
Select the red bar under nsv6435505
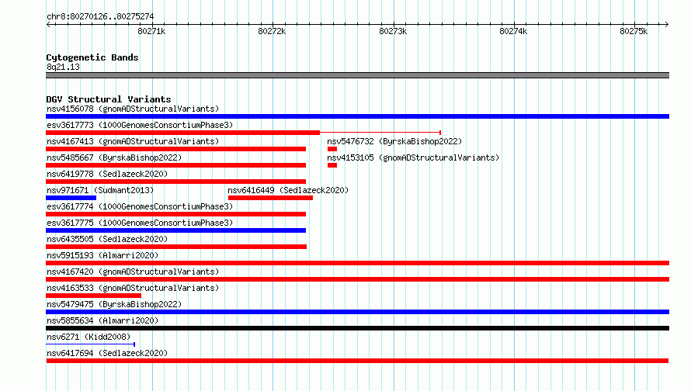point(176,247)
